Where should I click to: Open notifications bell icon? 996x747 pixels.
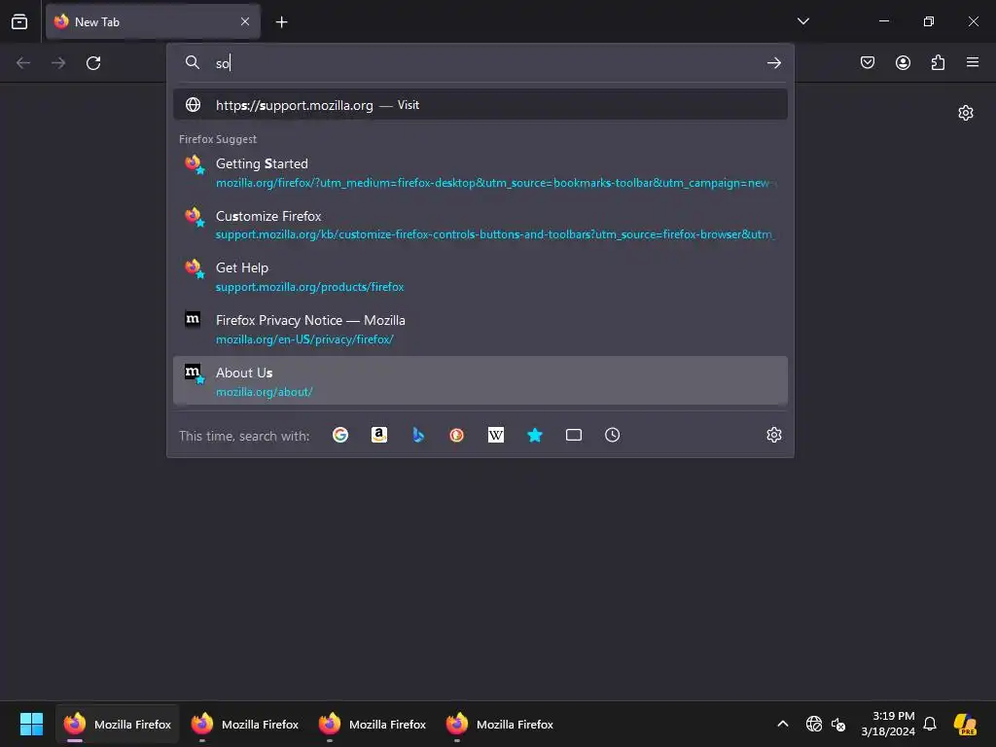tap(930, 724)
